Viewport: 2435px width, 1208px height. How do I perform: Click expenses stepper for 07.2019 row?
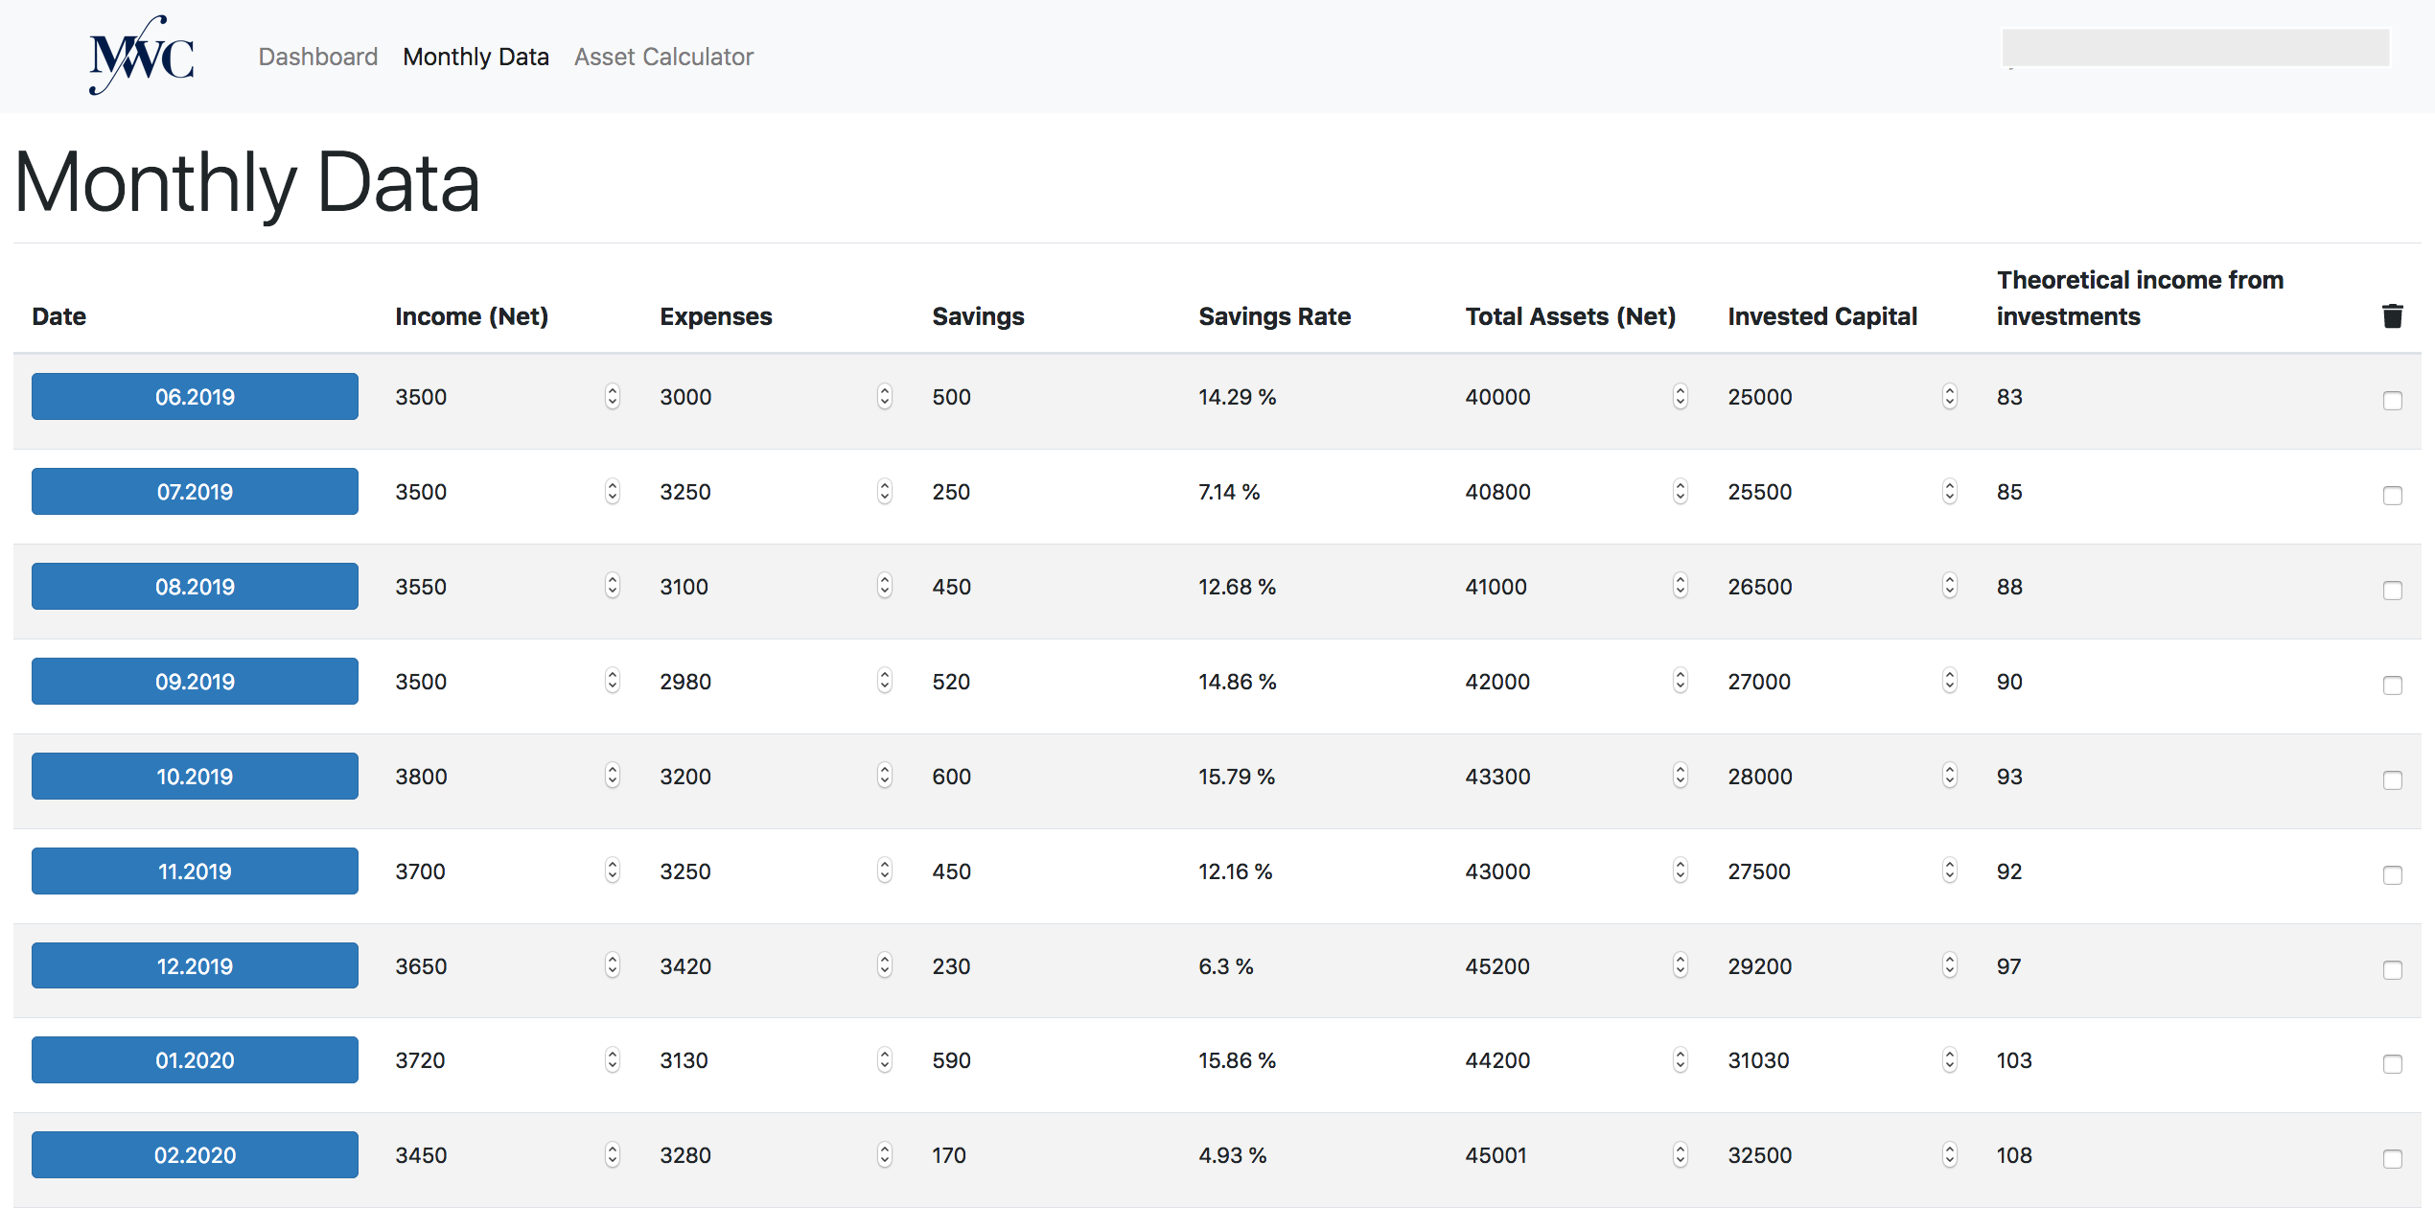coord(885,491)
